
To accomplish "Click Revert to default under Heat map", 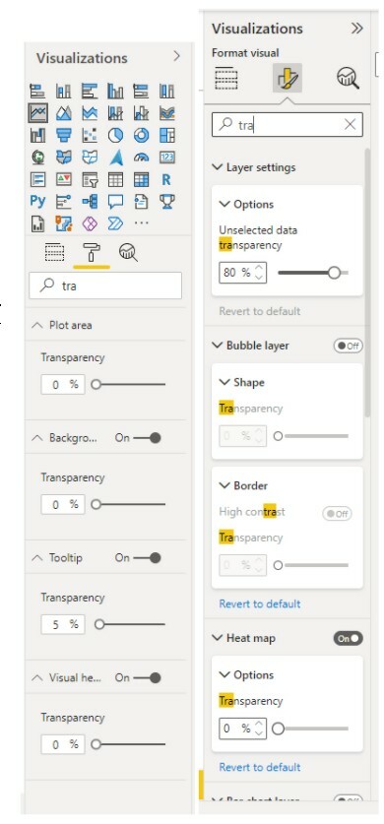I will (x=260, y=767).
